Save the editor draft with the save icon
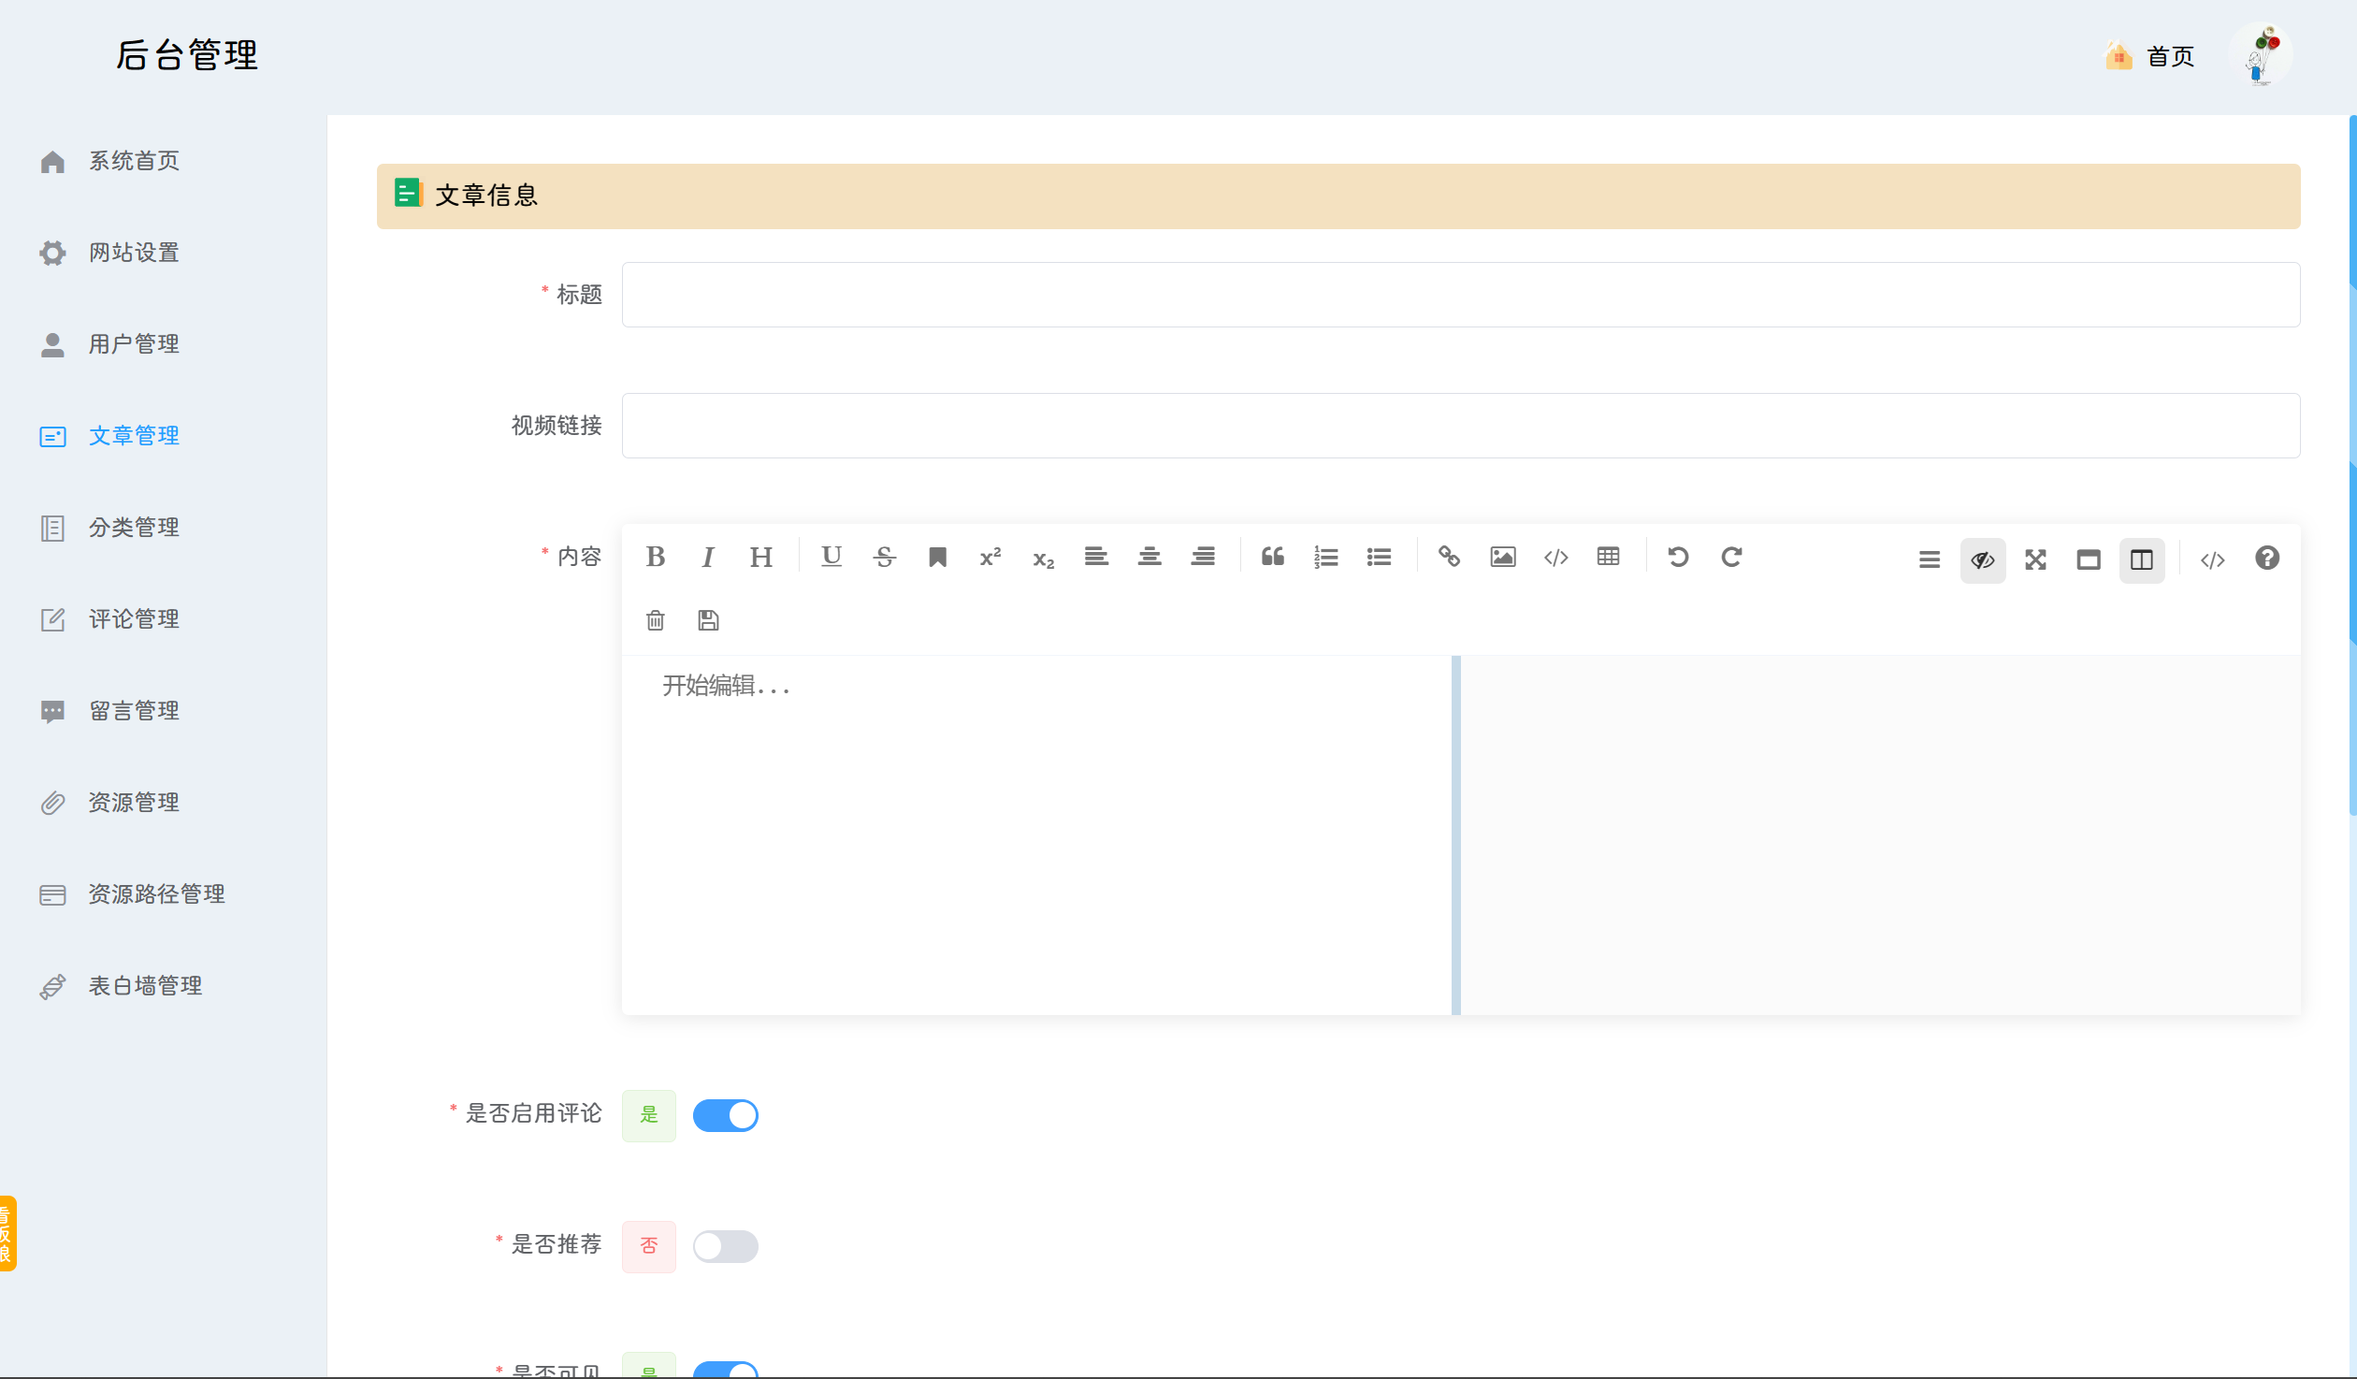The width and height of the screenshot is (2357, 1379). (x=708, y=620)
